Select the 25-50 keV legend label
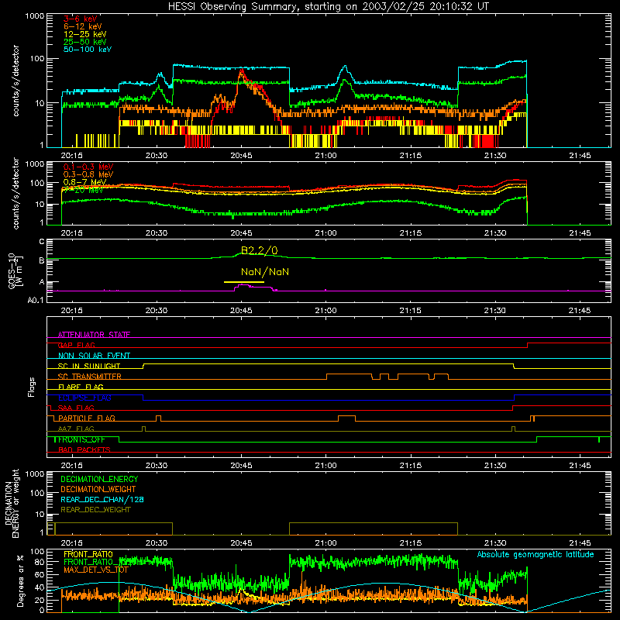The height and width of the screenshot is (620, 620). tap(84, 42)
